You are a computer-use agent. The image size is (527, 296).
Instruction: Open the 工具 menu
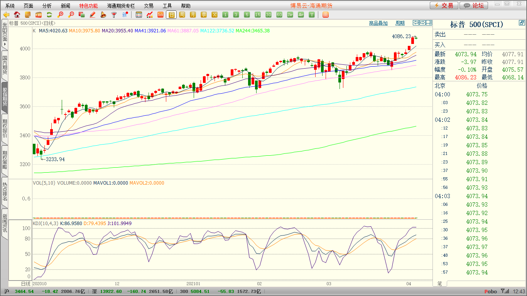tap(167, 6)
